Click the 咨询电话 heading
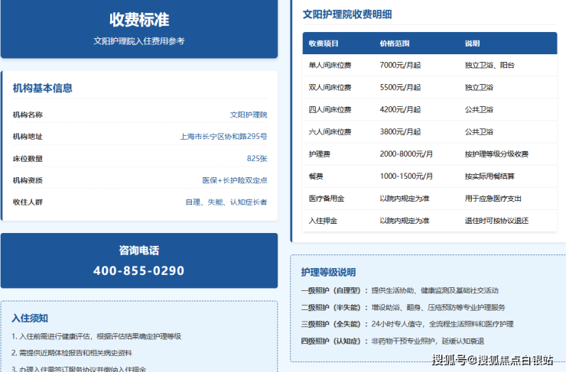This screenshot has width=566, height=372. [139, 250]
